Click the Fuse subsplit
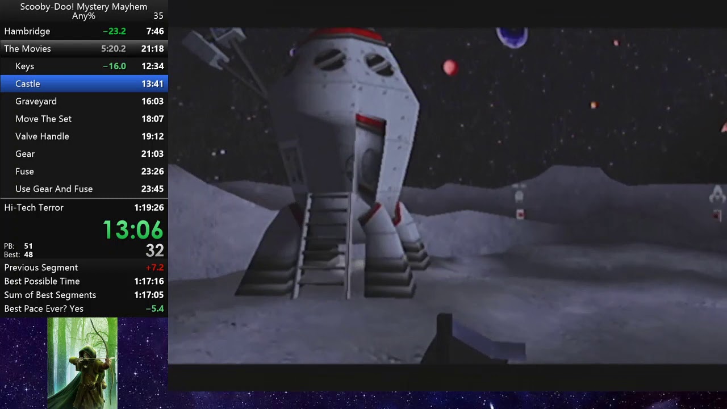 coord(84,172)
